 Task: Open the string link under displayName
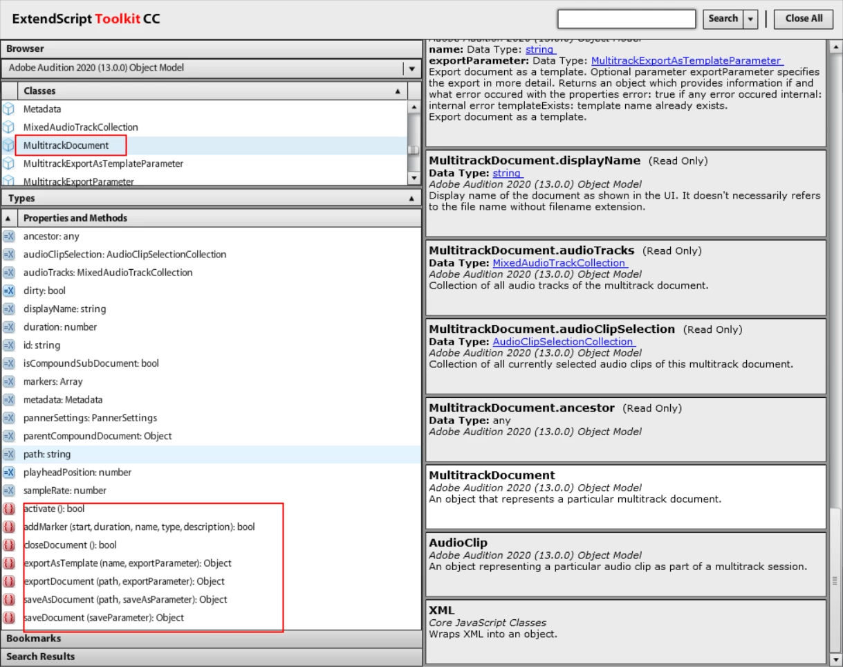click(507, 173)
